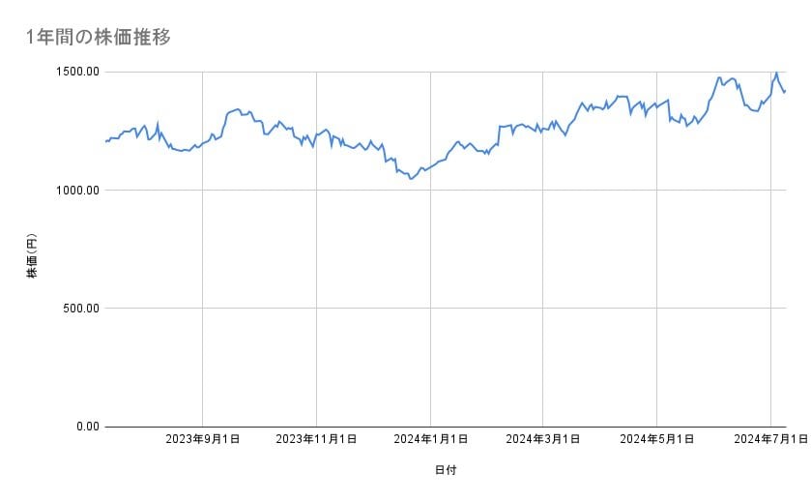Viewport: 811px width, 502px height.
Task: Select the vertical axis title 株価(円)
Action: click(x=32, y=256)
